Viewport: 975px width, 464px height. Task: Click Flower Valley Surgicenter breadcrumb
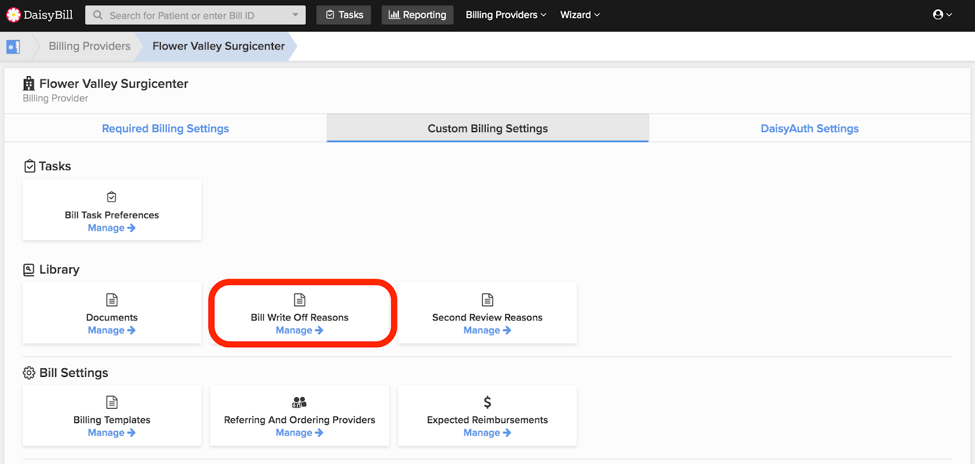click(219, 46)
